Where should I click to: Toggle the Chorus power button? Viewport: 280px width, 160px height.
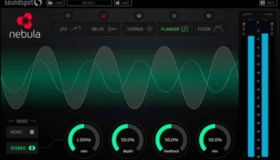139,16
